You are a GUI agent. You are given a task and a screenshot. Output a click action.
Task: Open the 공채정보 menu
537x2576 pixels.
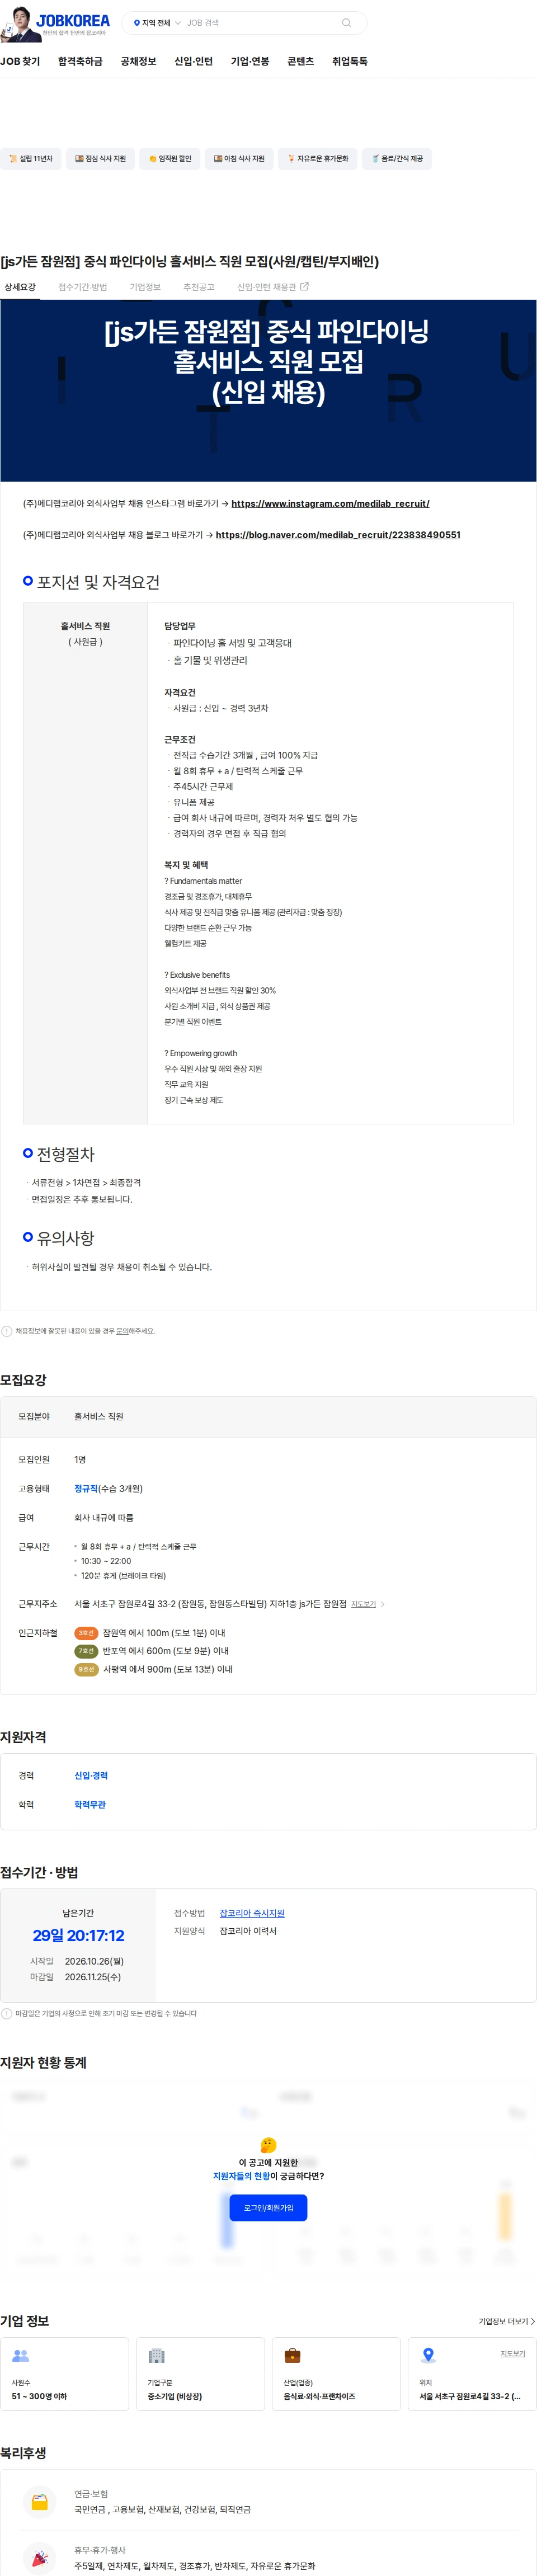[138, 62]
